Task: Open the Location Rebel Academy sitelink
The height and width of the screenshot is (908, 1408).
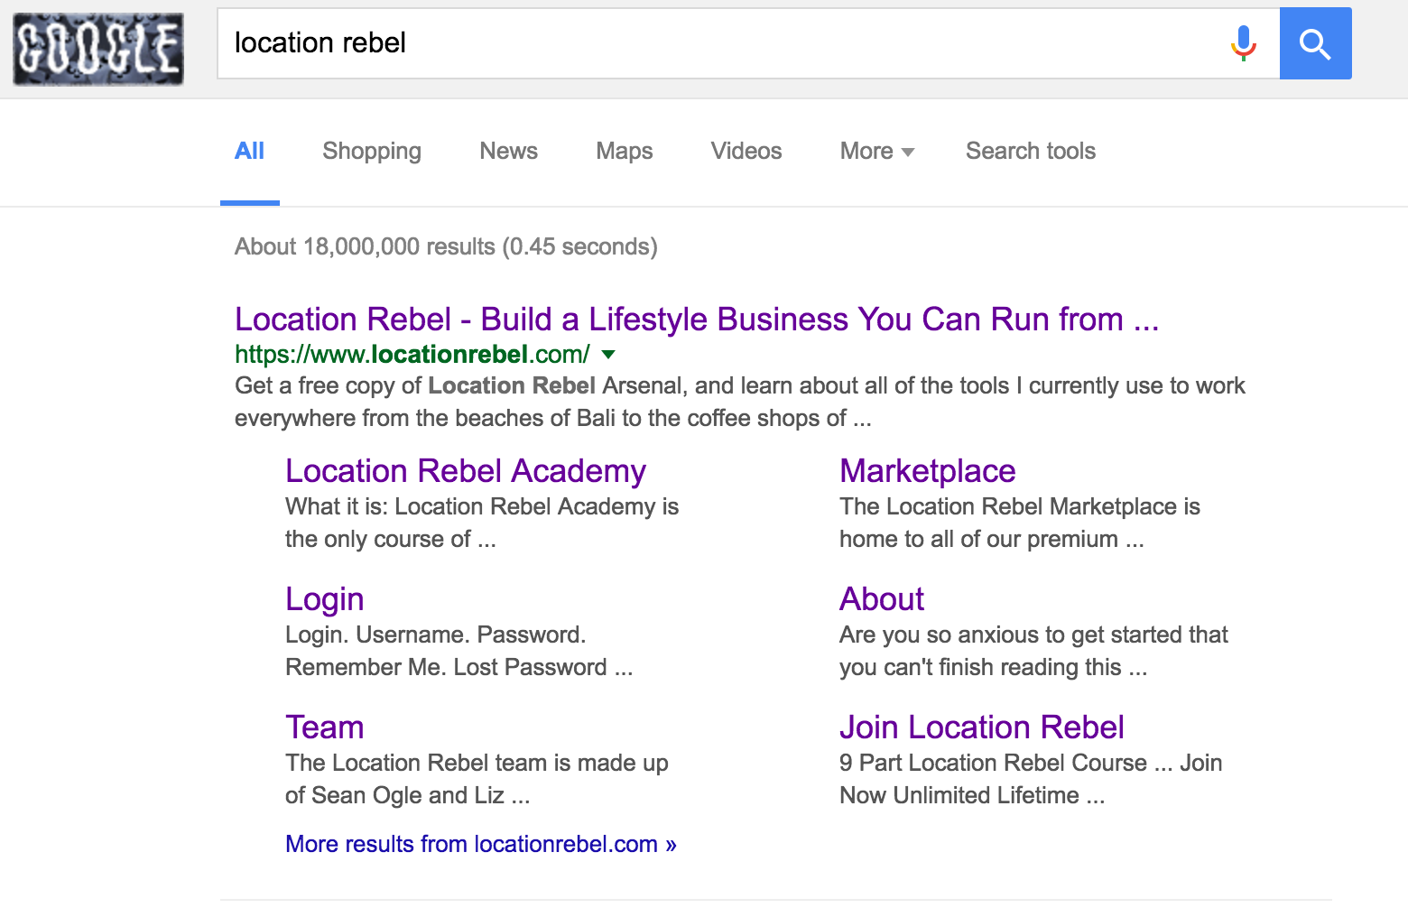Action: tap(466, 471)
